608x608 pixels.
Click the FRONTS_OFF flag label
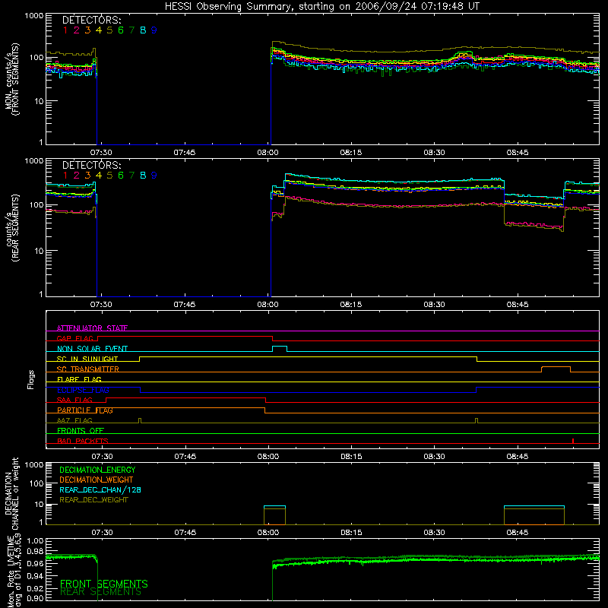(x=81, y=431)
